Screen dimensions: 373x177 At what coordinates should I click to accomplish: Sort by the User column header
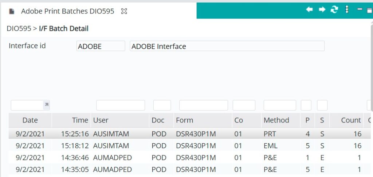[x=120, y=120]
